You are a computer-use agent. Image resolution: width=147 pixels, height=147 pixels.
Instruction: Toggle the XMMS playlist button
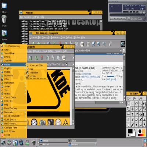pos(144,12)
